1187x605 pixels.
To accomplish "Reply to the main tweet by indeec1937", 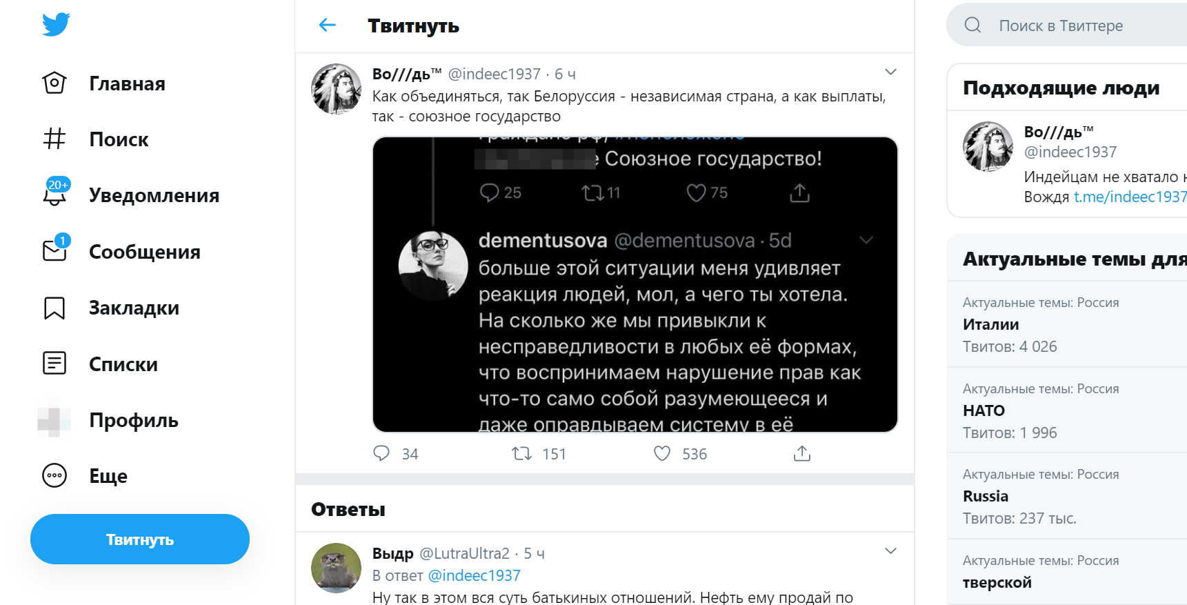I will [x=381, y=453].
